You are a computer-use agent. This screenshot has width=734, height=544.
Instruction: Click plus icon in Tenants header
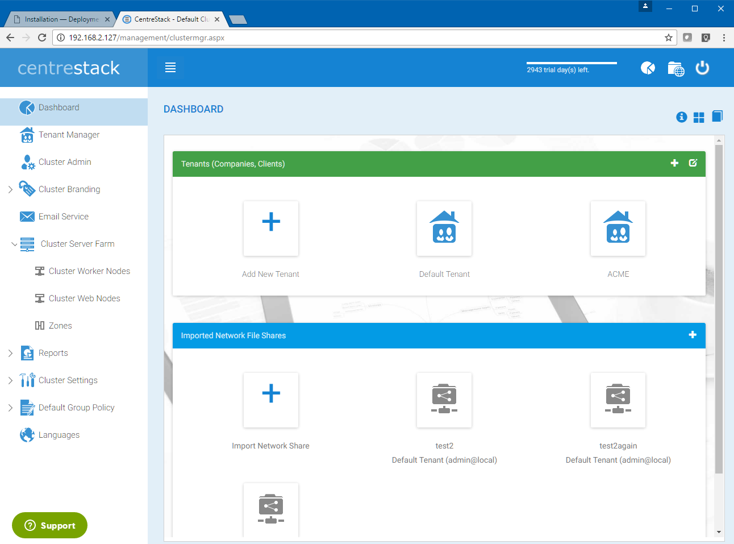[x=674, y=163]
